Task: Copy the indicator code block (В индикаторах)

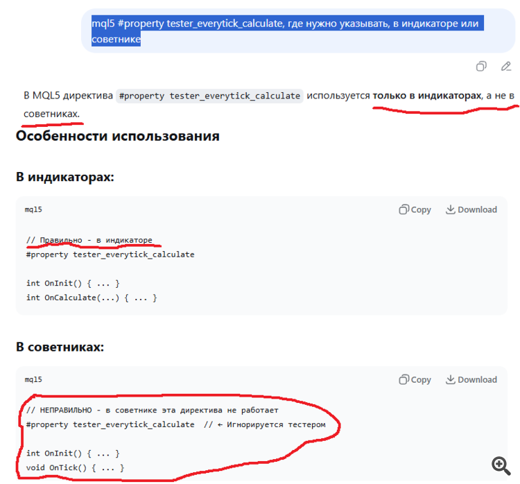Action: pos(415,209)
